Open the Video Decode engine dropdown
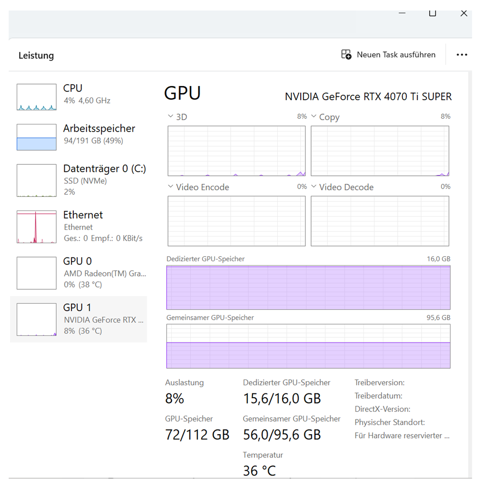Image resolution: width=480 pixels, height=486 pixels. (x=314, y=187)
